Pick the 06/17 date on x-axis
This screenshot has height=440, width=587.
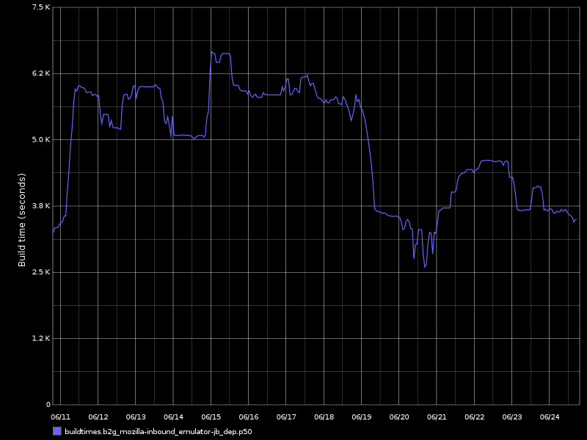click(x=286, y=417)
